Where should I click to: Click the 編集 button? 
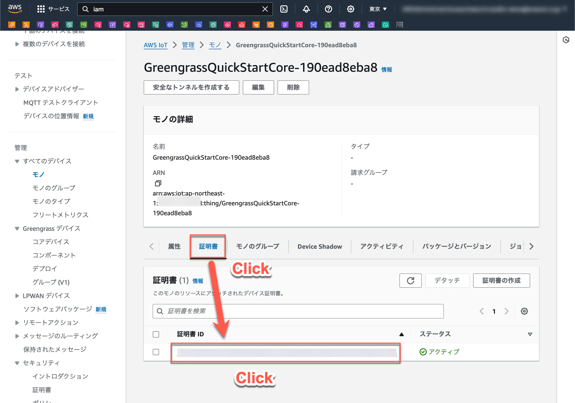coord(258,87)
